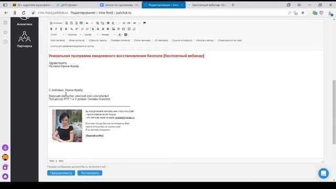Click the Insert Image icon
This screenshot has width=336, height=189.
(x=113, y=29)
